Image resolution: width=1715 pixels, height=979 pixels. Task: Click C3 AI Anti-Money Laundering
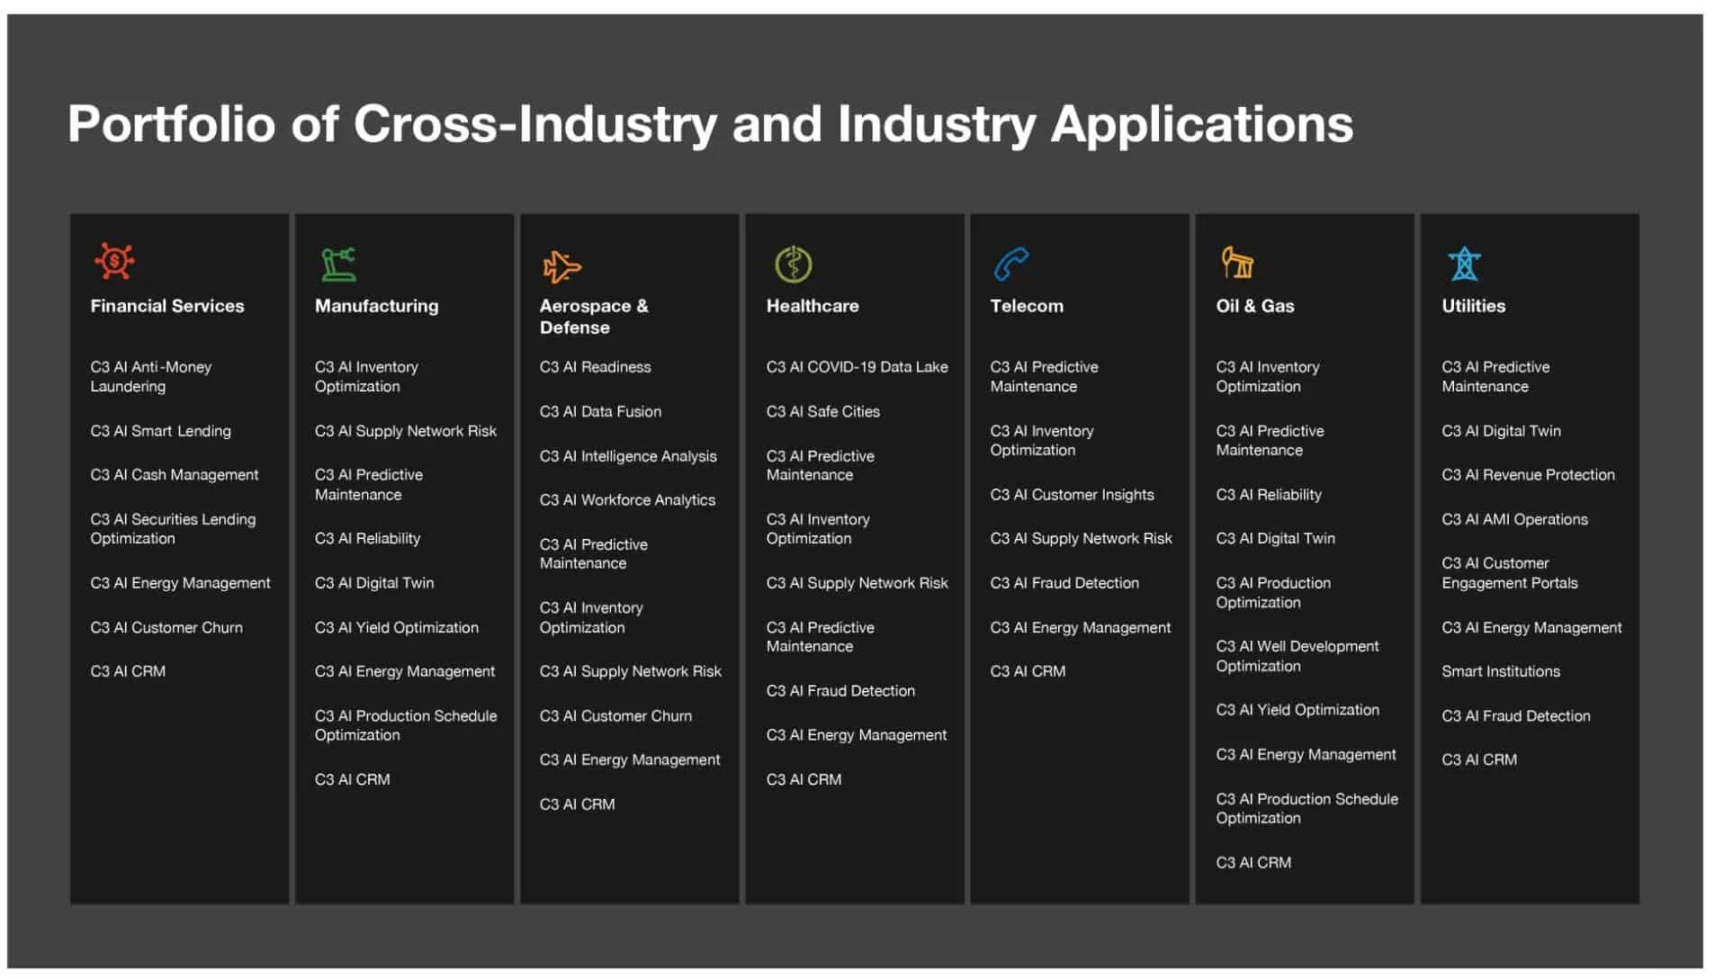151,377
